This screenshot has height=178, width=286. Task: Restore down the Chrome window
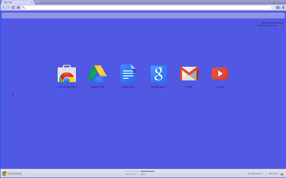[x=277, y=1]
